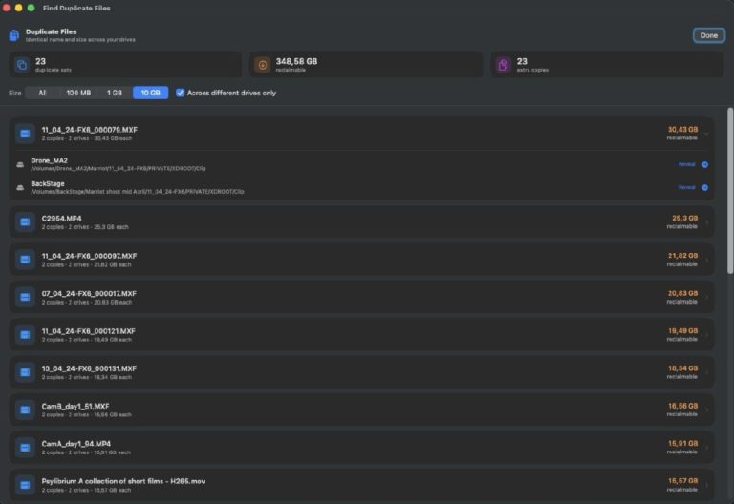
Task: Click file icon for Psylibrium short films
Action: point(25,485)
